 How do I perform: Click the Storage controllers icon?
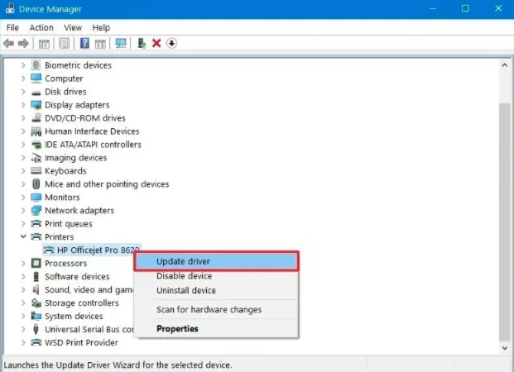click(x=36, y=303)
